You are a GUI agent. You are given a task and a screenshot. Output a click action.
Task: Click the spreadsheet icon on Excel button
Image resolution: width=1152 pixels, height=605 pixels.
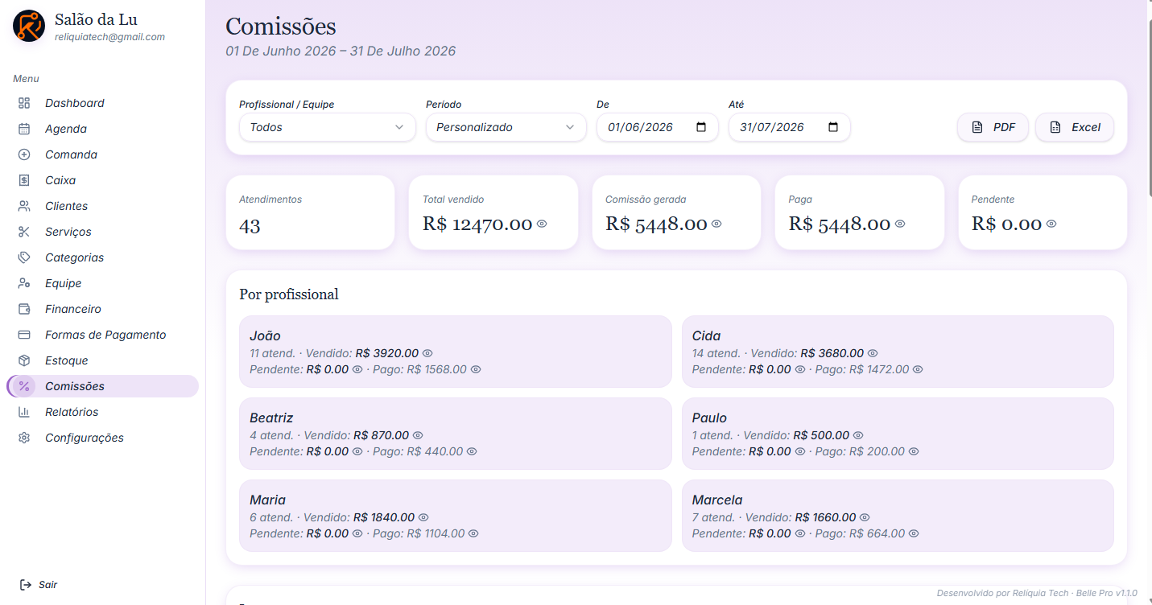(1055, 127)
